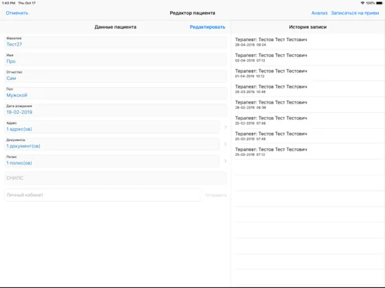
Task: Open the record dated 28-02-2019 06:36
Action: tap(308, 104)
